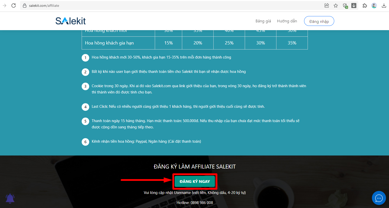Screen dimensions: 389x208
Task: Click the 35% cell in gia hạn row
Action: (292, 43)
